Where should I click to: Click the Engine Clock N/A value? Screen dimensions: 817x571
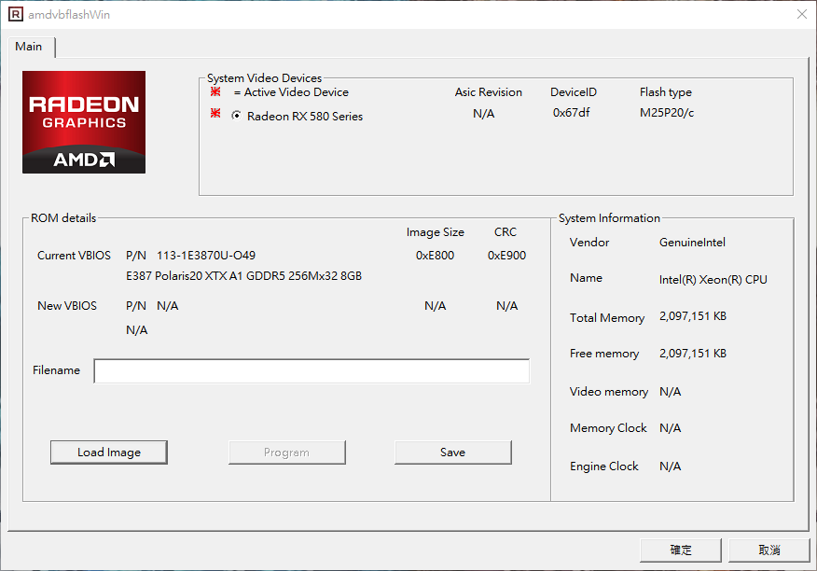click(x=670, y=467)
